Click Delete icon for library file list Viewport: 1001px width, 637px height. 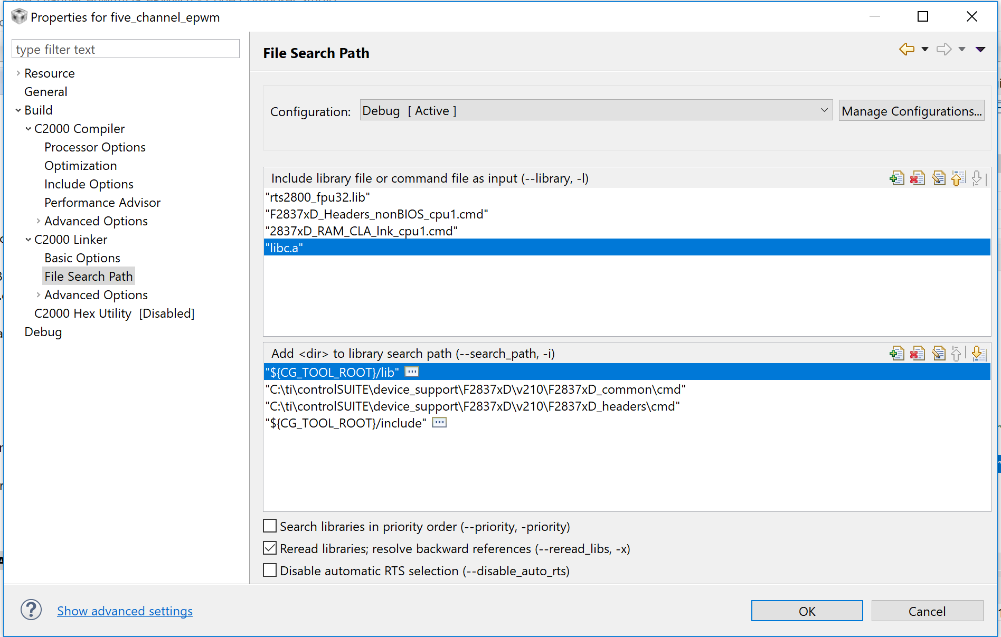[917, 178]
